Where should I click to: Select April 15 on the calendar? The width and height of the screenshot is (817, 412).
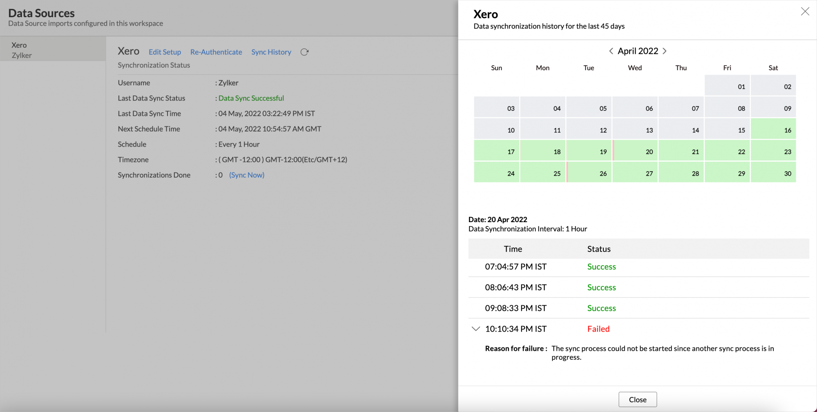click(727, 129)
